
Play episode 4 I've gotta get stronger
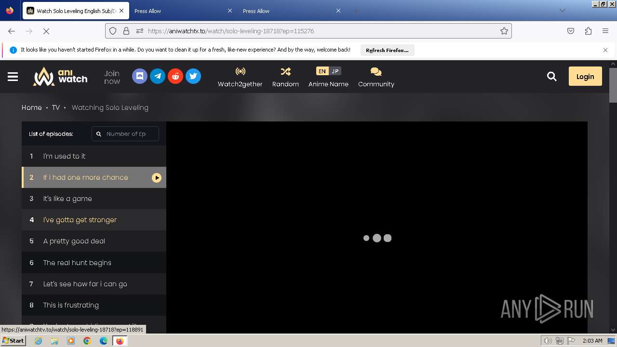point(94,220)
